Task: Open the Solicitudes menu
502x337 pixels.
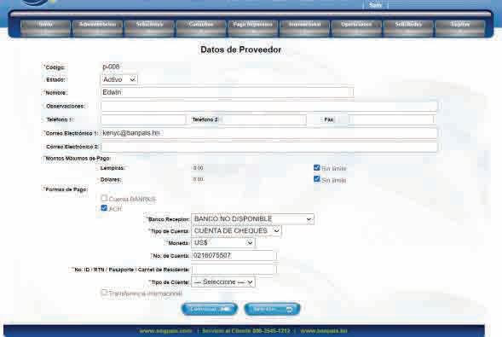Action: tap(408, 28)
